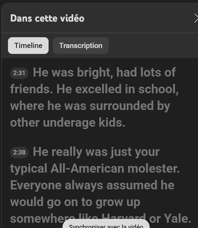Select the line 'friends. He excelled in school,'
Viewport: 198px width, 228px height.
[x=94, y=89]
